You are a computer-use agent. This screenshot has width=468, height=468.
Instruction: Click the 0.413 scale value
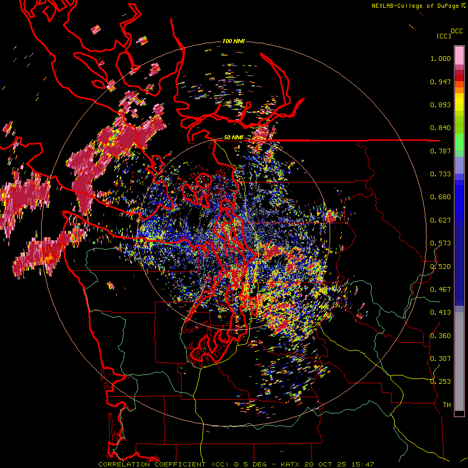440,313
